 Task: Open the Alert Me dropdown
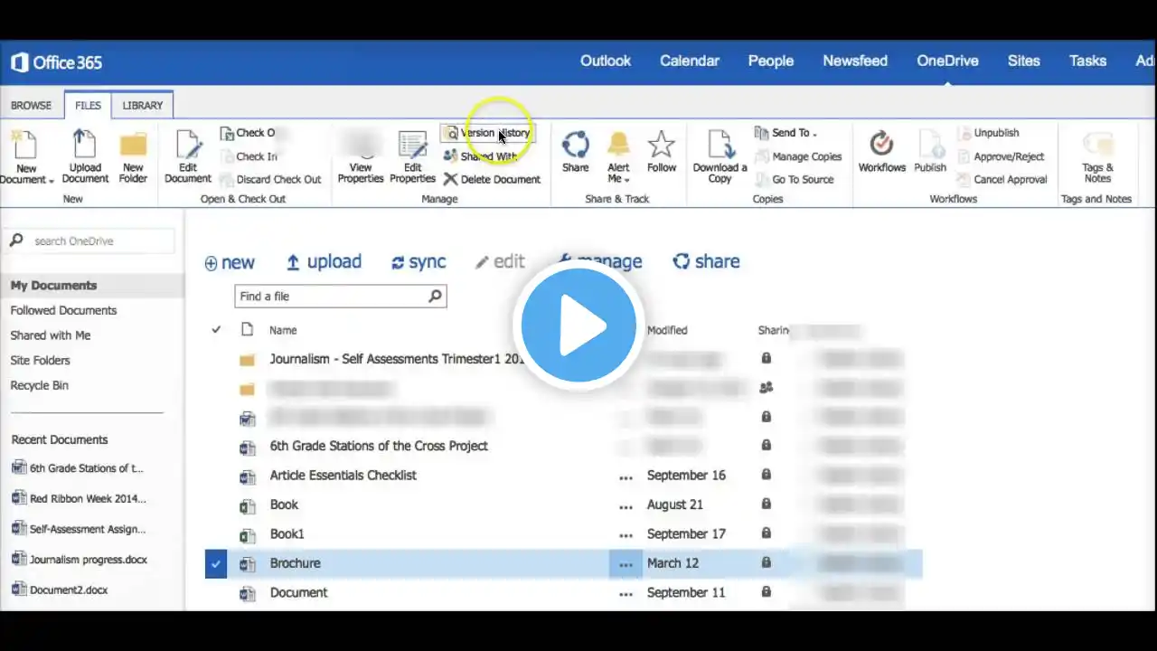tap(618, 179)
